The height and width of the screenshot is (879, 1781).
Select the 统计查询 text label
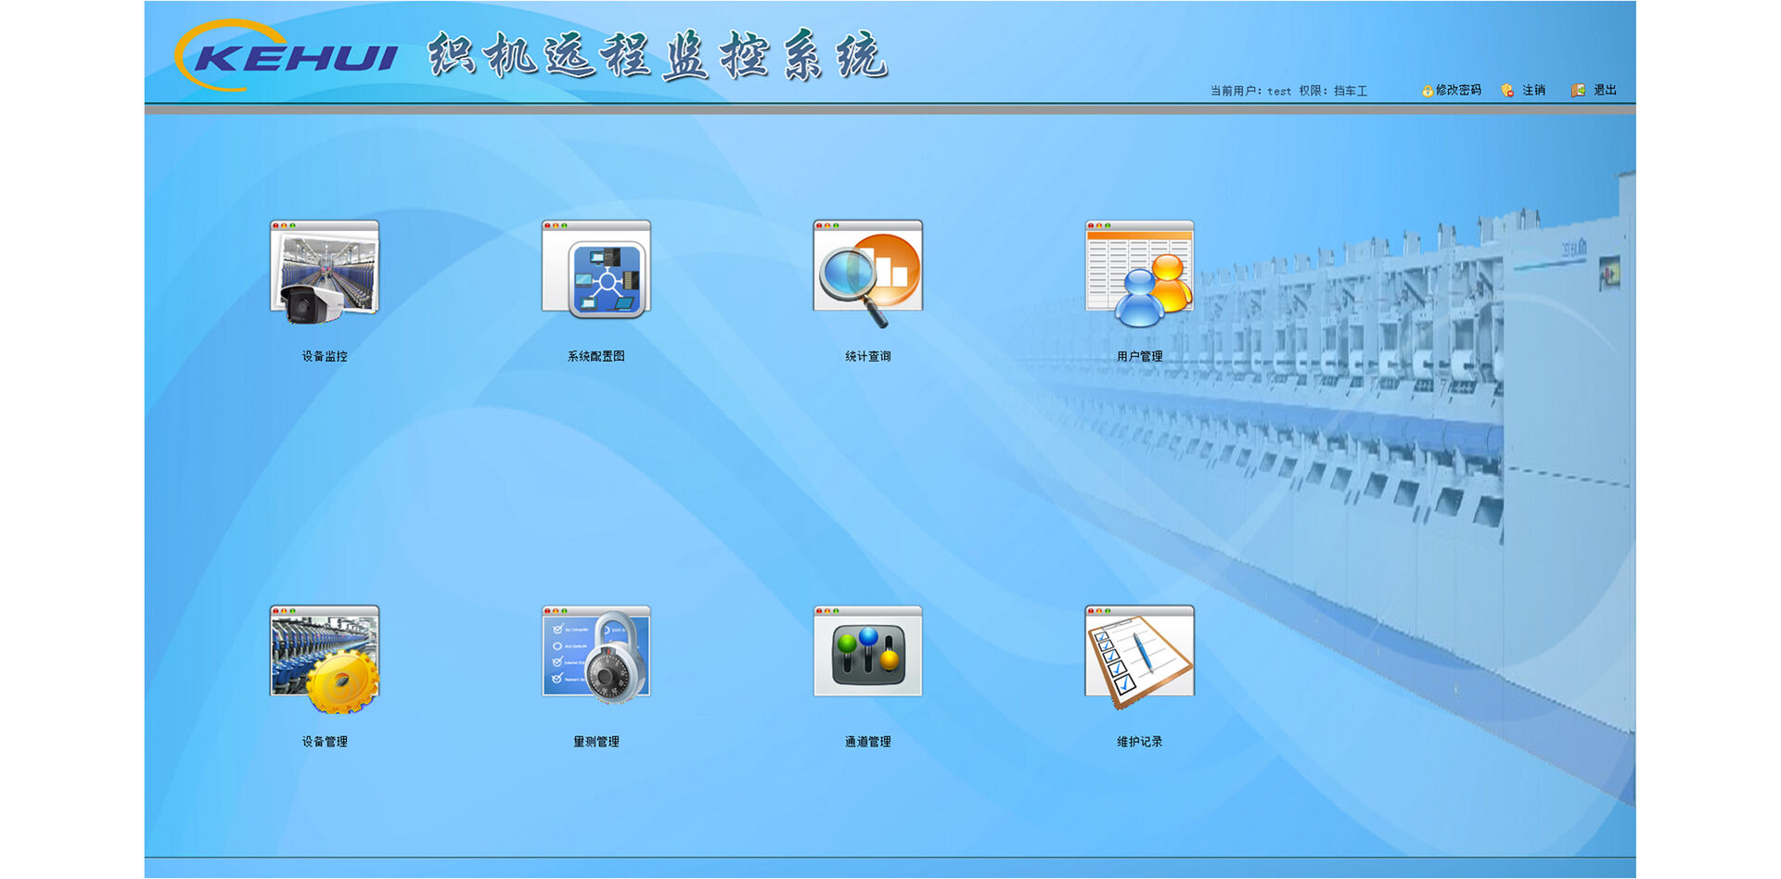click(867, 356)
